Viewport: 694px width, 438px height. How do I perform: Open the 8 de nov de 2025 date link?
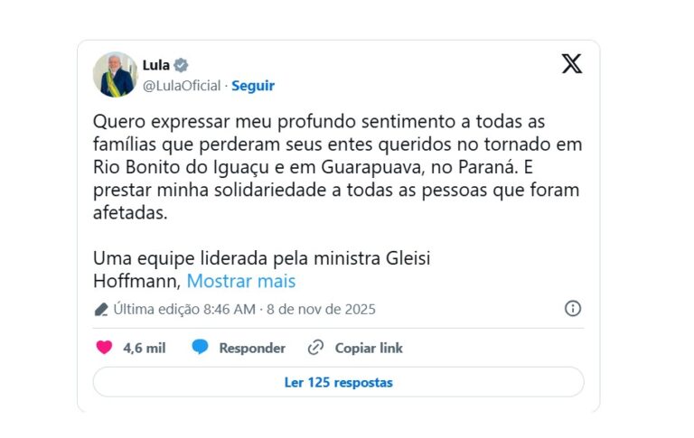[x=322, y=309]
